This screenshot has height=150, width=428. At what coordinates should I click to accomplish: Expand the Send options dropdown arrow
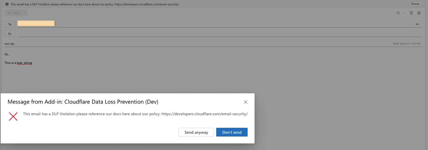pyautogui.click(x=25, y=13)
